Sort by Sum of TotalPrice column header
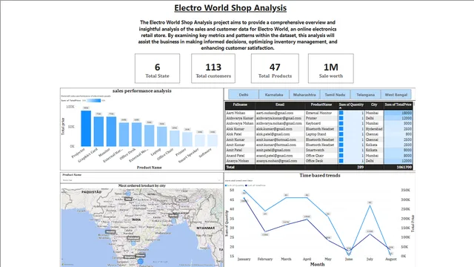This screenshot has width=474, height=267. [398, 105]
